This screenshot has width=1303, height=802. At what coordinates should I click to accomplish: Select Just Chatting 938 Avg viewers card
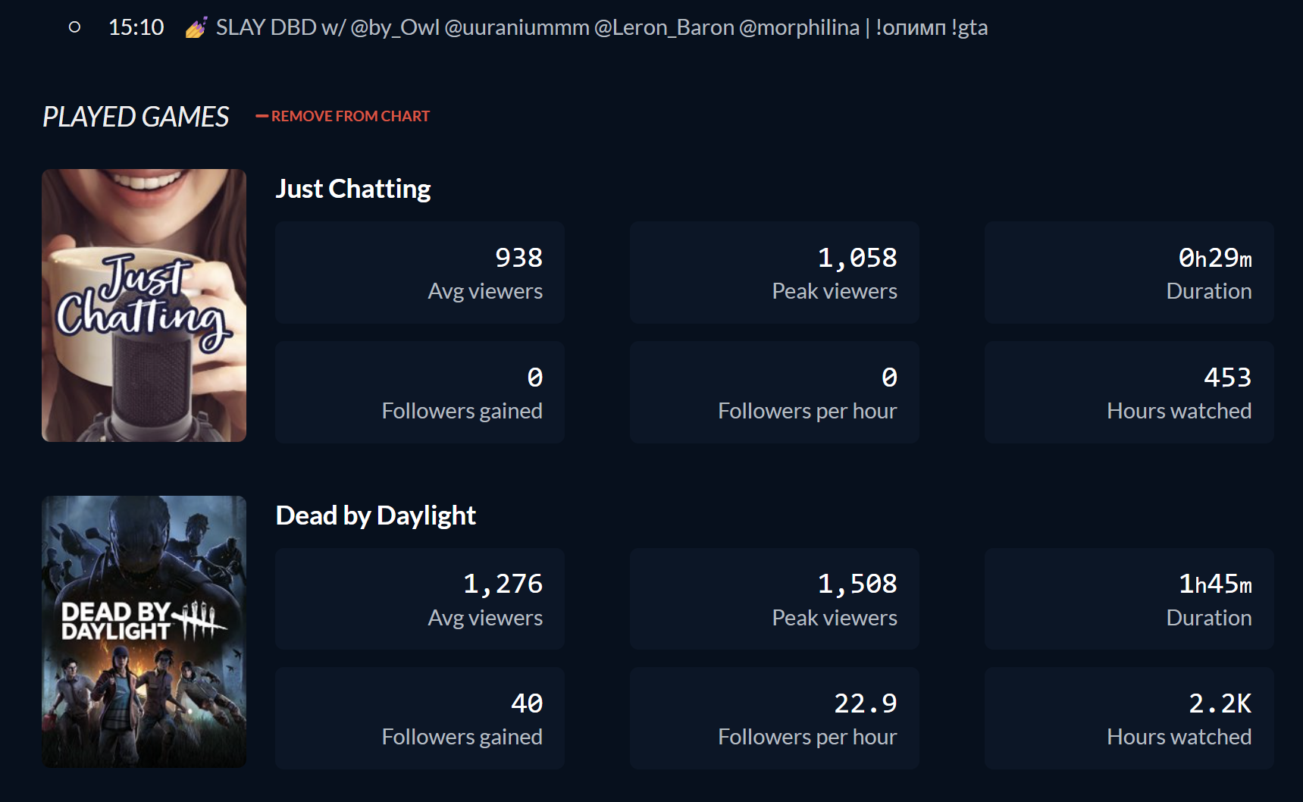click(x=420, y=273)
